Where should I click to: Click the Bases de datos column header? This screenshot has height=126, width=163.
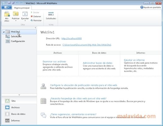pos(99,53)
